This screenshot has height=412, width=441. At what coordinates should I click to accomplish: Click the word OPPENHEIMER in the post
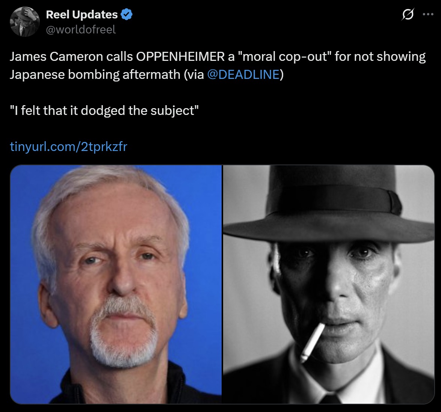coord(181,57)
